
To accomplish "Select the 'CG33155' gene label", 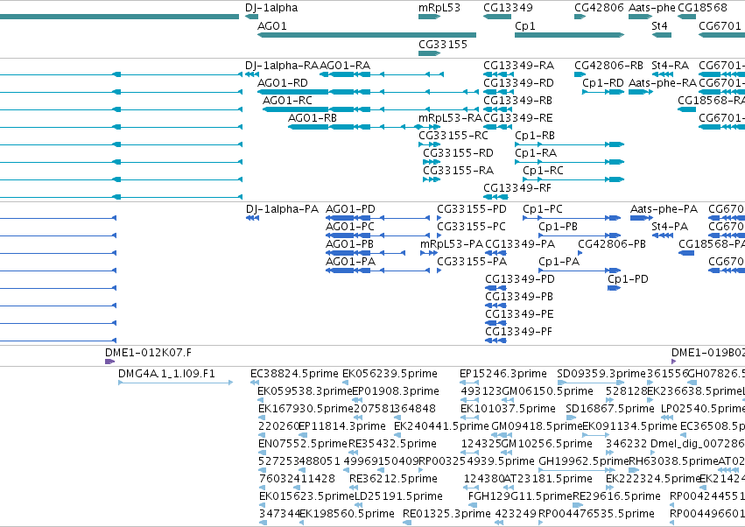I will pos(443,44).
